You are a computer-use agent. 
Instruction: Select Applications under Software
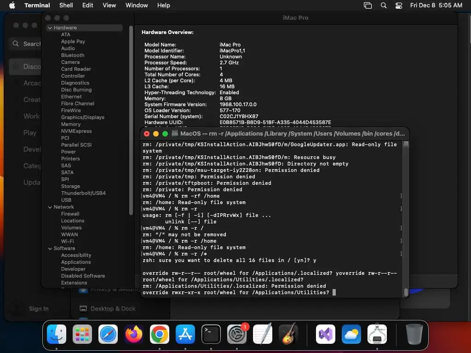pyautogui.click(x=76, y=262)
